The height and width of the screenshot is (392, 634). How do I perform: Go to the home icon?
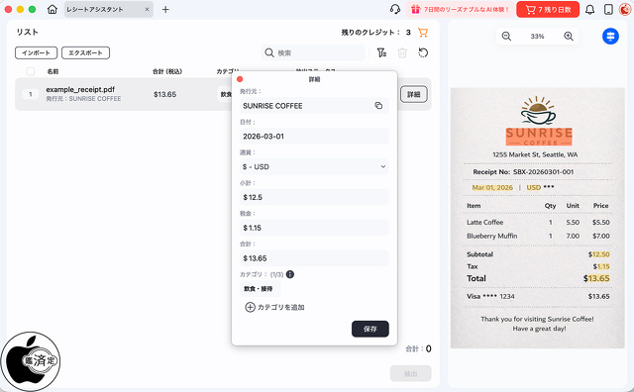pyautogui.click(x=53, y=9)
